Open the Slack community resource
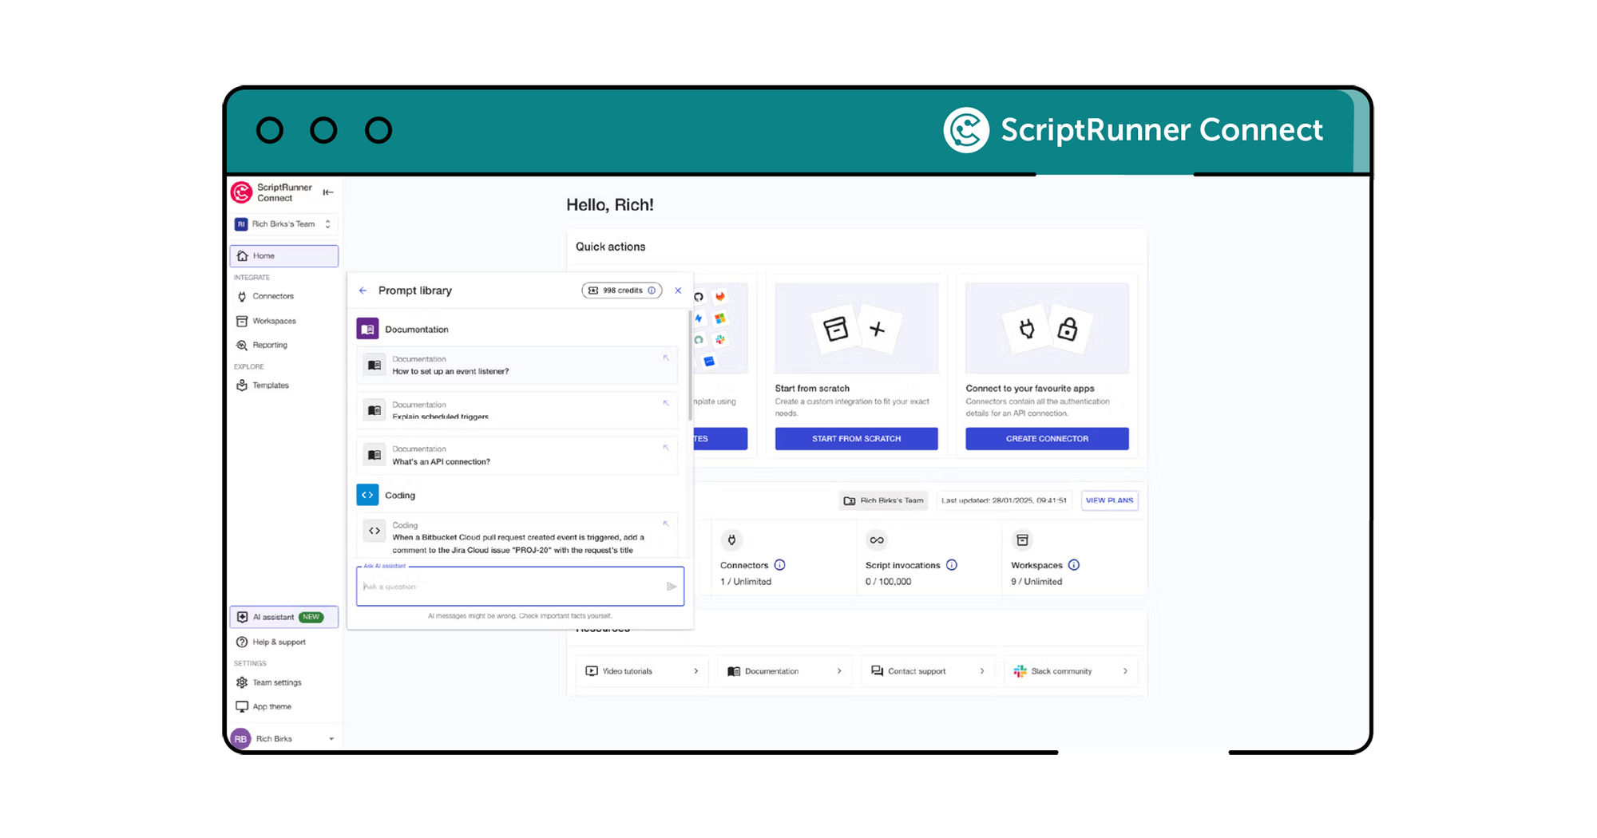This screenshot has height=838, width=1597. 1071,671
